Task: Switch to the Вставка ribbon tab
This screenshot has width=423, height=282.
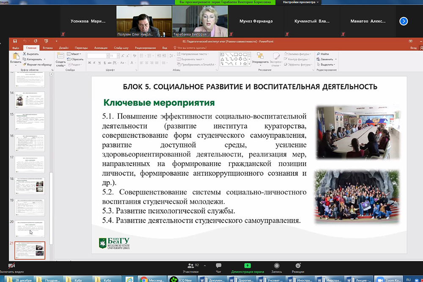Action: 47,48
